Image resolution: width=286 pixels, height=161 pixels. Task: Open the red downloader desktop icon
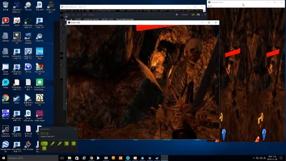(5, 21)
